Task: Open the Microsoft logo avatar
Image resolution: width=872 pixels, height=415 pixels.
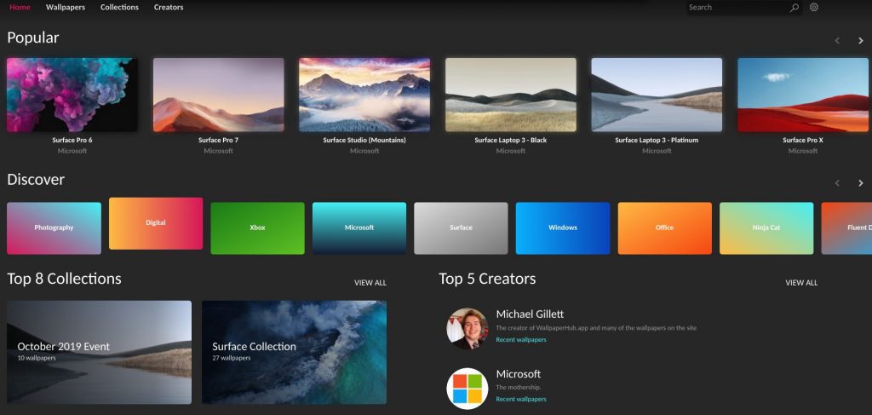Action: [x=468, y=389]
